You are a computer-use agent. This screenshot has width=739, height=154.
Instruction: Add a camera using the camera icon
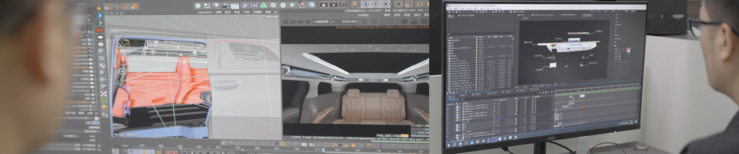[226, 6]
